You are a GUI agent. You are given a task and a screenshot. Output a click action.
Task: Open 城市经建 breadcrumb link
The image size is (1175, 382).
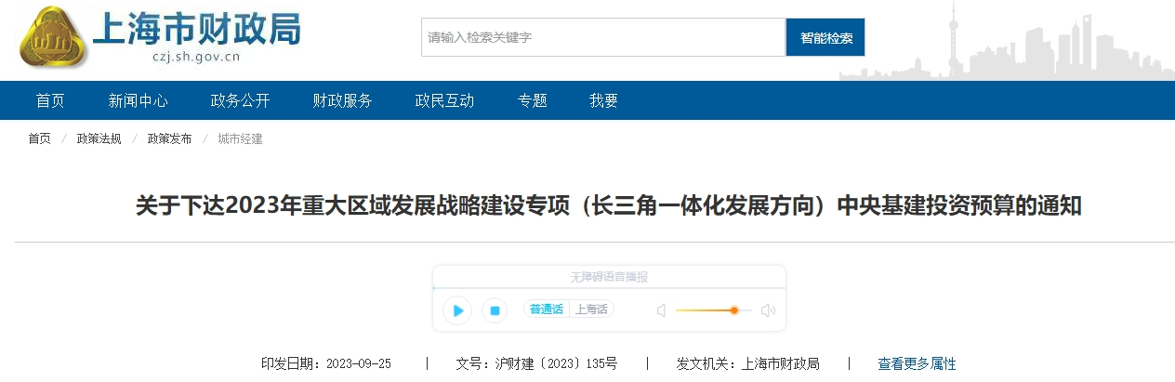coord(240,138)
